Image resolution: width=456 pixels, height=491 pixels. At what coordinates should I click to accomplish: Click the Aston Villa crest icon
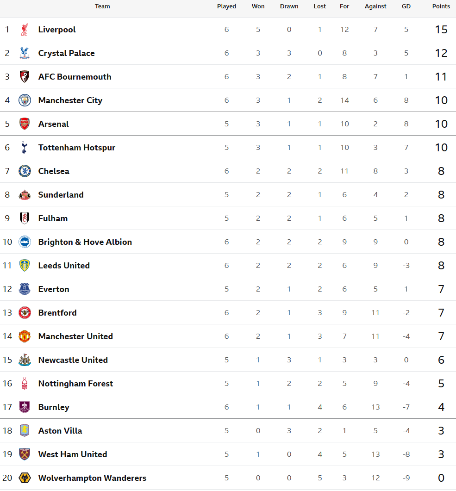coord(25,430)
